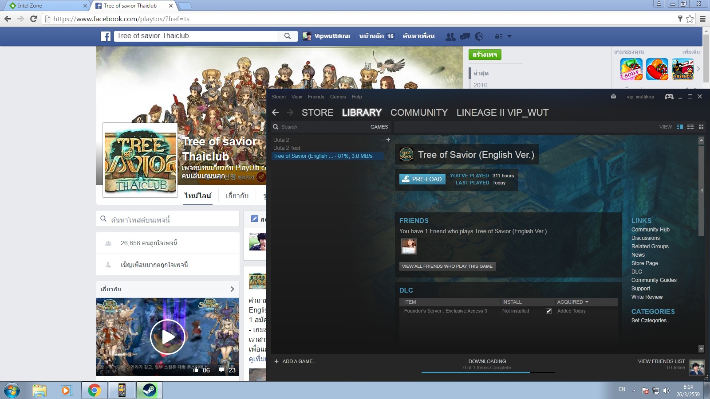Click the PRE-LOAD button

(x=422, y=179)
